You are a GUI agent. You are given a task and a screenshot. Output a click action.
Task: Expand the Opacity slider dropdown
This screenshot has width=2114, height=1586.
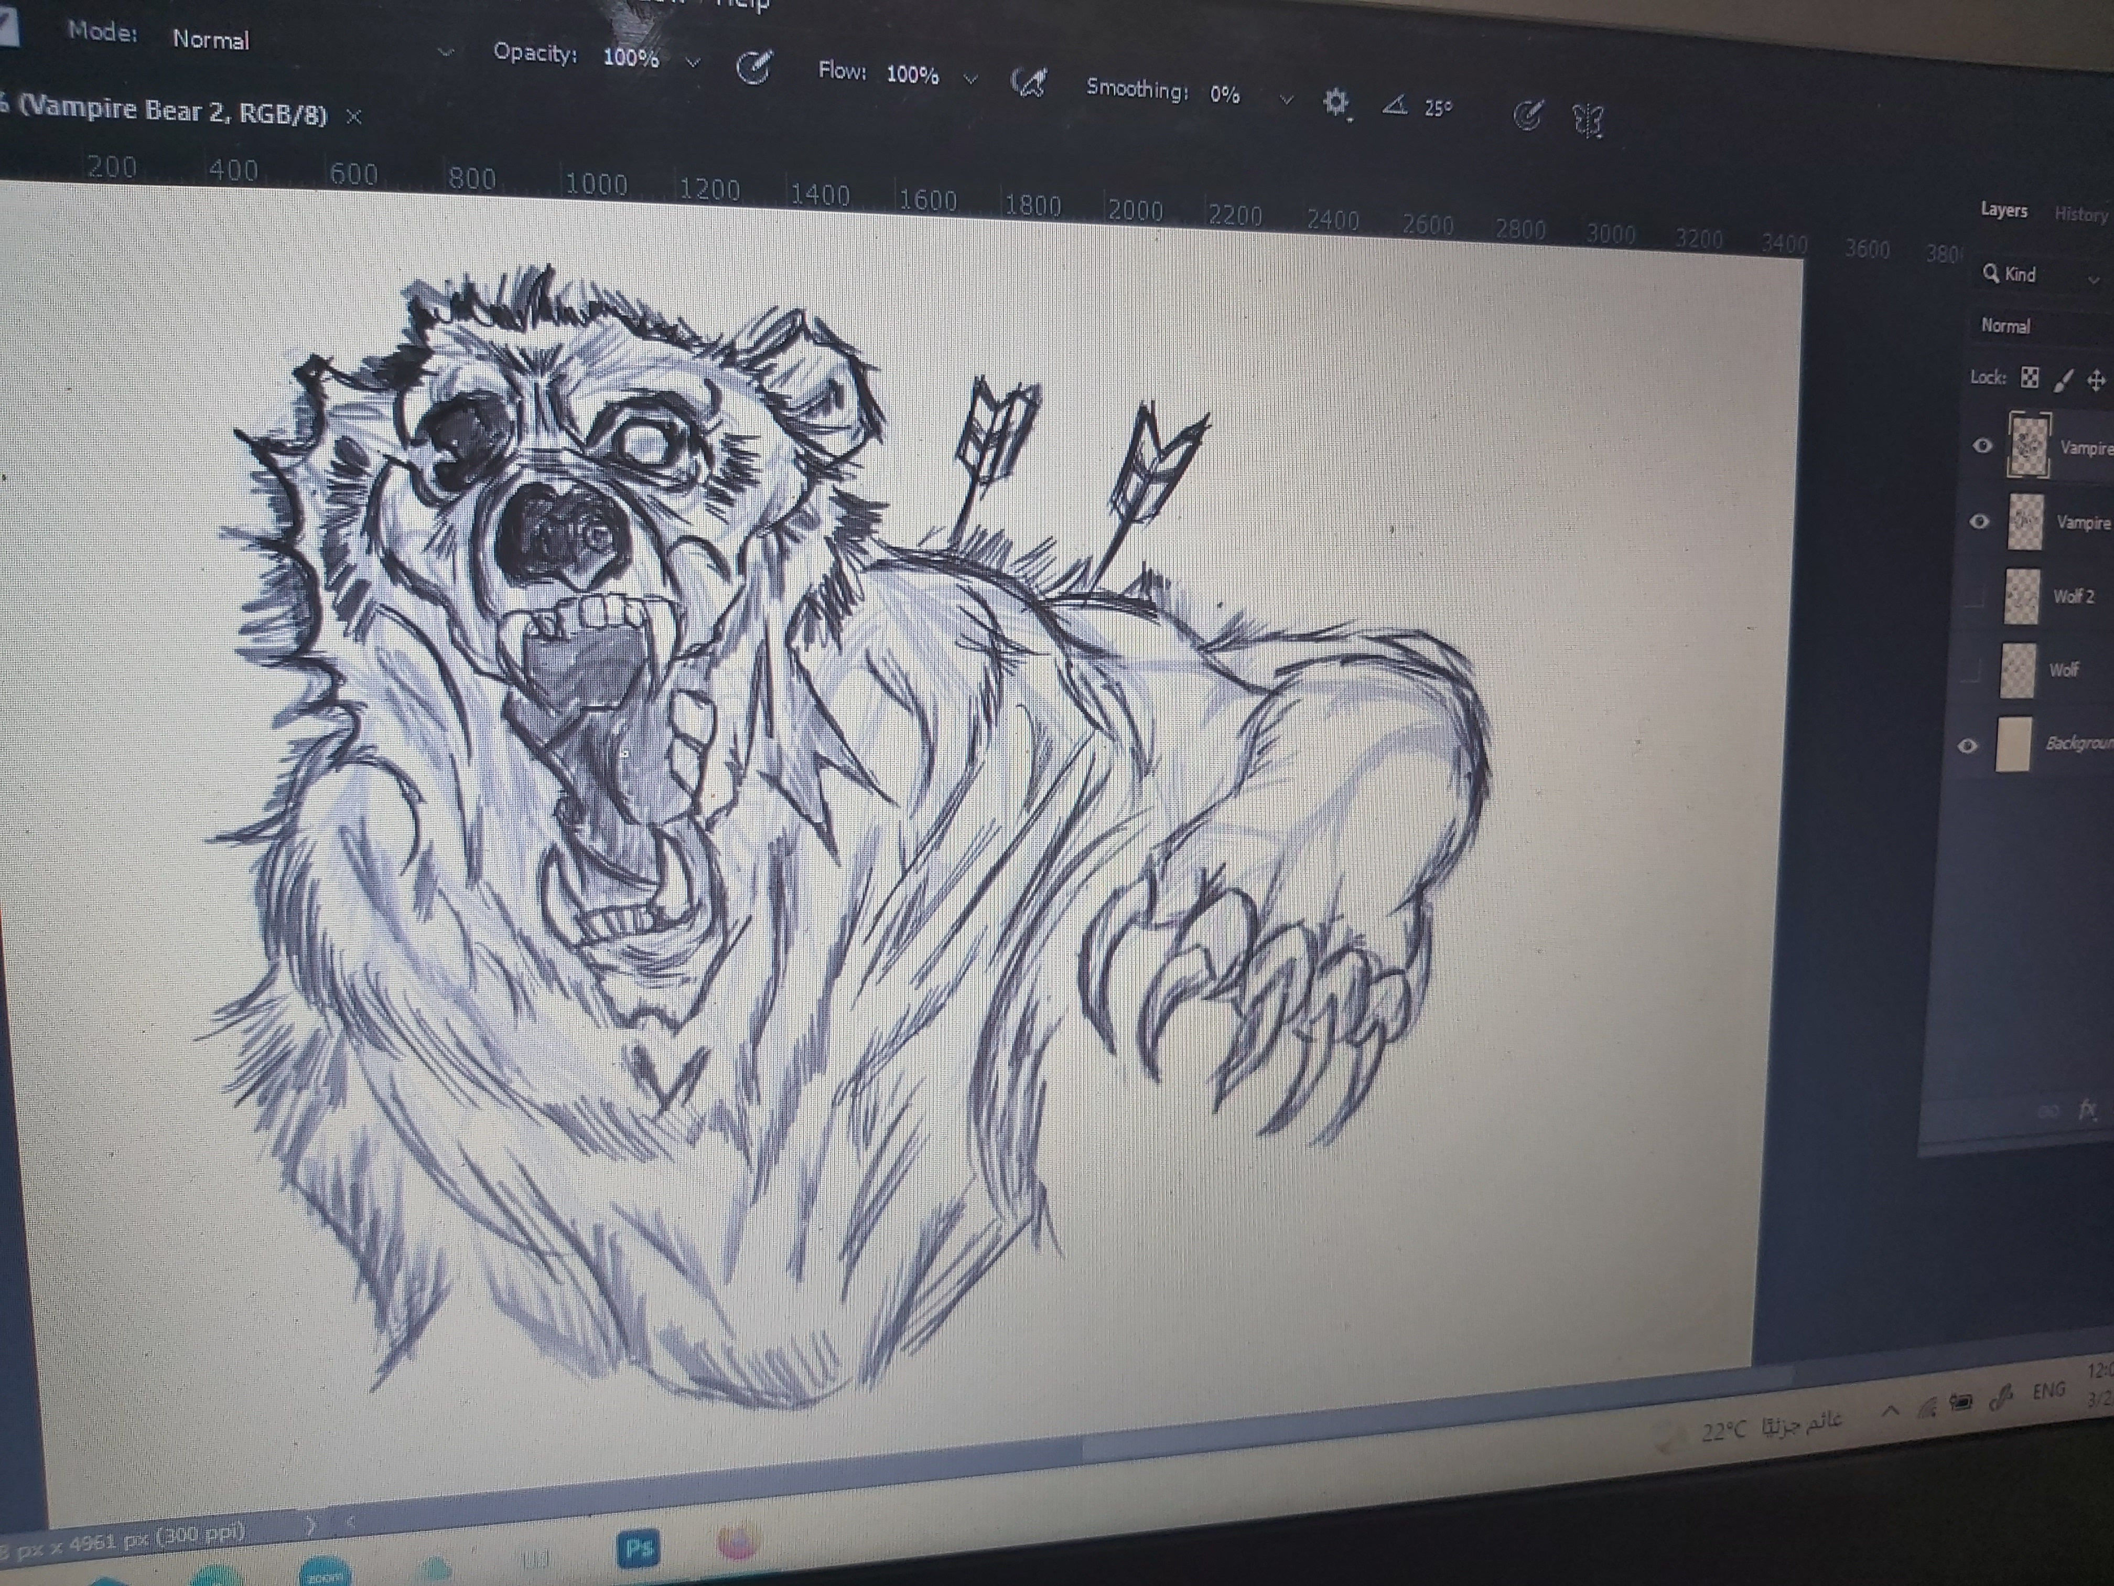[693, 62]
